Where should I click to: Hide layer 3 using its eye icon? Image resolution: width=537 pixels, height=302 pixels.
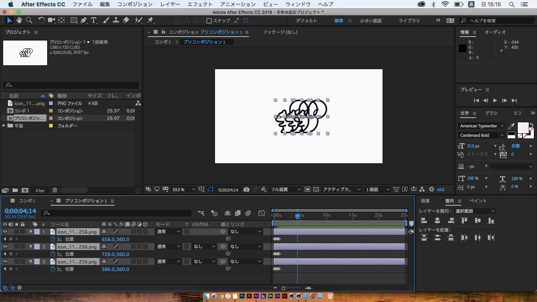tap(5, 261)
